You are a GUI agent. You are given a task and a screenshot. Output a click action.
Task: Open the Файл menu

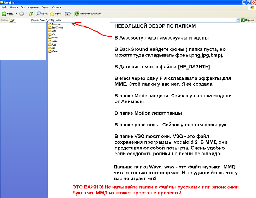tap(4, 7)
